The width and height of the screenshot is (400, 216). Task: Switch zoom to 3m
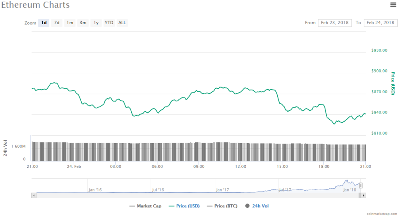pyautogui.click(x=83, y=23)
